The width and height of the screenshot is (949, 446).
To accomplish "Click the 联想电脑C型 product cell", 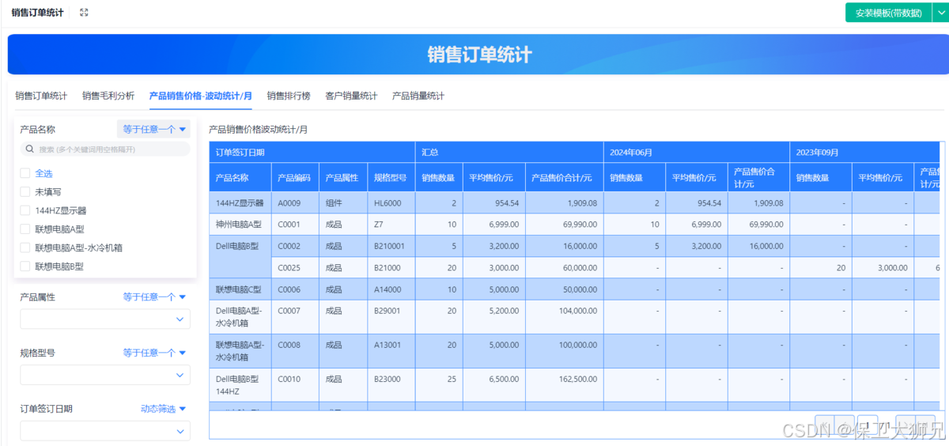I will coord(240,289).
